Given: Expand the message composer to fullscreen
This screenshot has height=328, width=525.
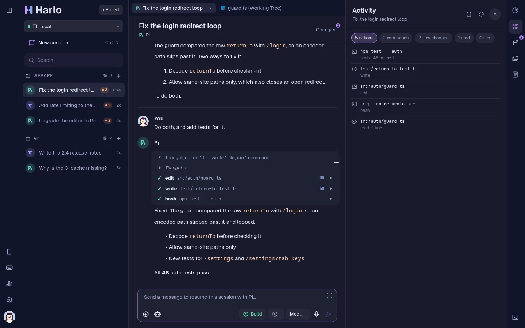Looking at the screenshot, I should 330,296.
